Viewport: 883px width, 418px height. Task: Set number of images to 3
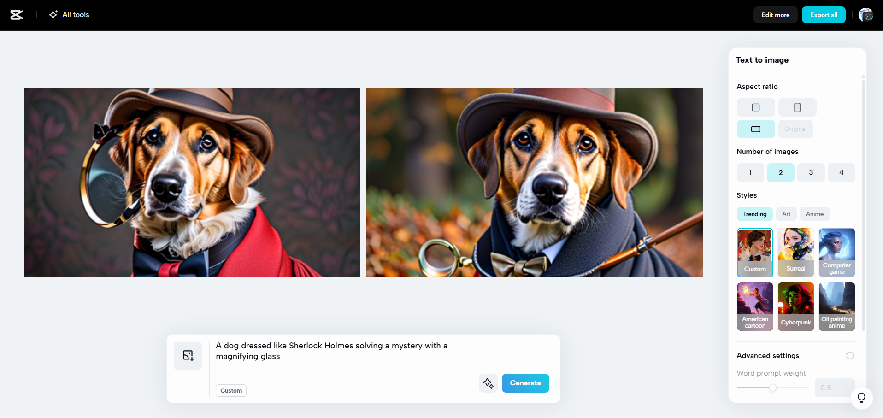coord(811,172)
